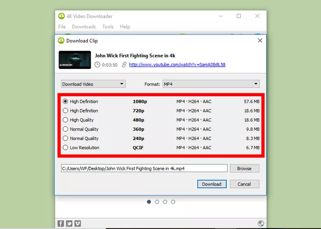Click the 4K Video Downloader app logo
This screenshot has width=321, height=229.
pyautogui.click(x=62, y=16)
